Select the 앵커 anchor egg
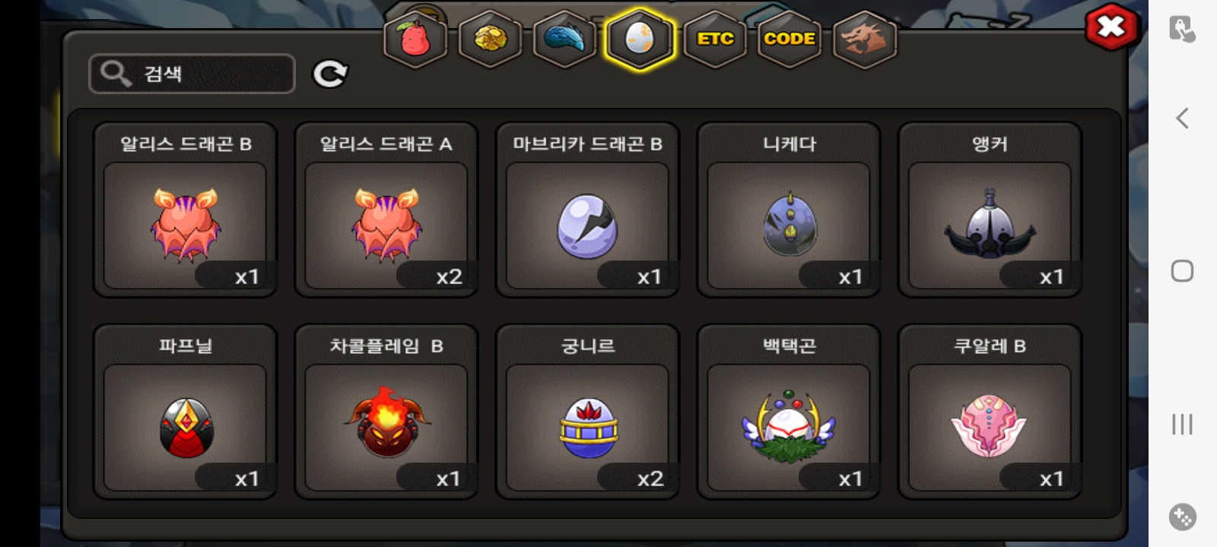The height and width of the screenshot is (547, 1217). click(990, 210)
